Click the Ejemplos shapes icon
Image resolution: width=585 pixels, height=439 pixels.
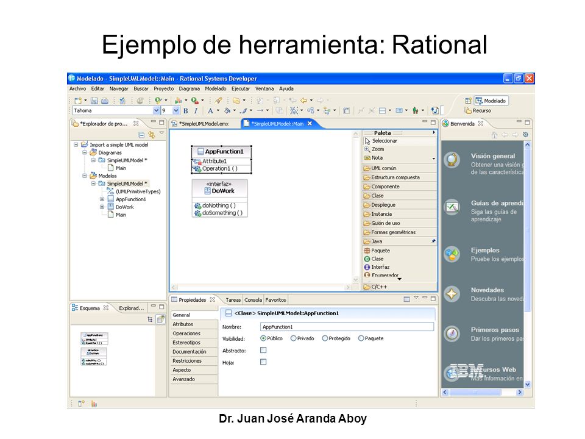tap(452, 255)
